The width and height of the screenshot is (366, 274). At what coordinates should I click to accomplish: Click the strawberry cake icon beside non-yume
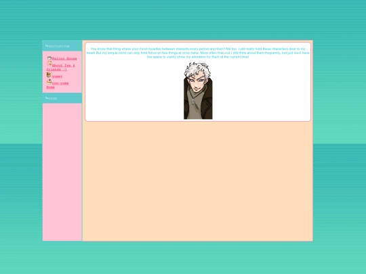49,82
